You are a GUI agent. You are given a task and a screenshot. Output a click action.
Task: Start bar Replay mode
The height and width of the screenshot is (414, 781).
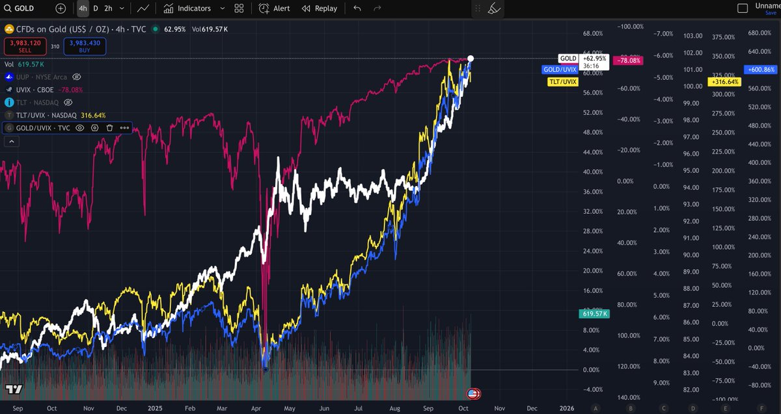320,8
